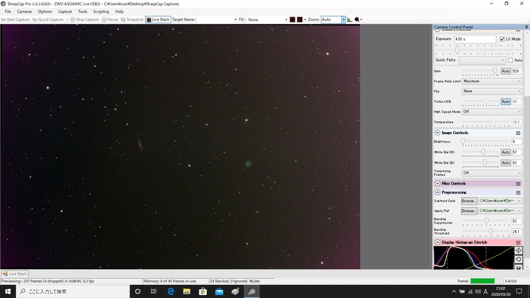Open the Cameras menu
530x298 pixels.
[24, 12]
